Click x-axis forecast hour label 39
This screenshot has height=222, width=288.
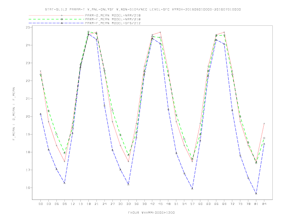click(144, 204)
